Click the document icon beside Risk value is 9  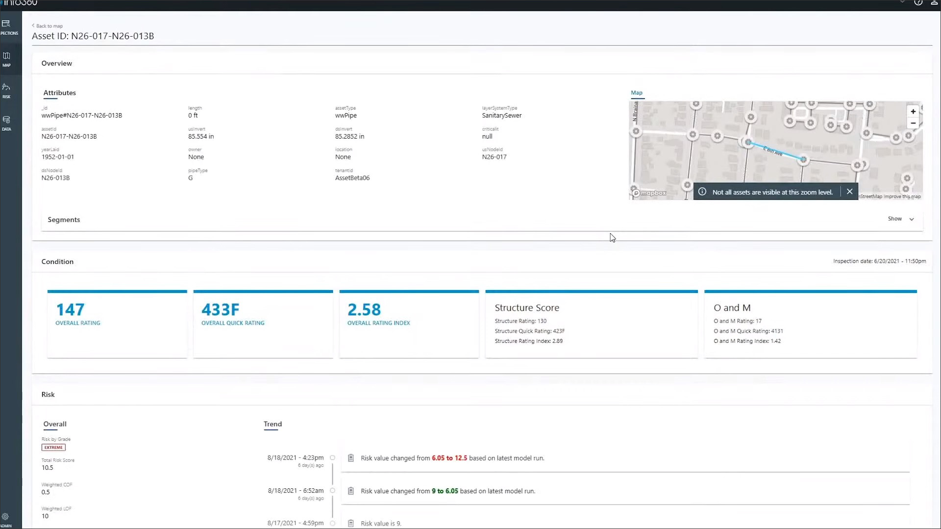(x=351, y=523)
